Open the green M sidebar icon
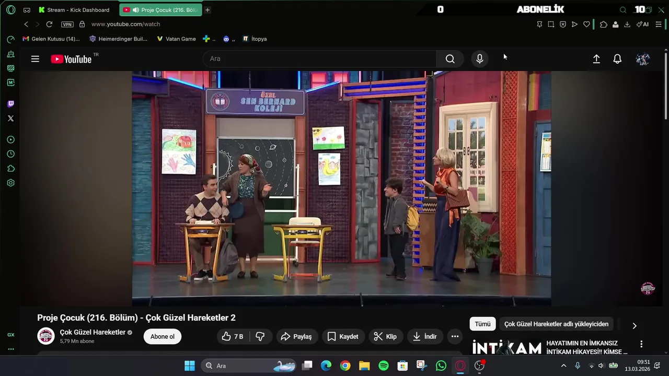Screen dimensions: 669x376 pos(10,83)
